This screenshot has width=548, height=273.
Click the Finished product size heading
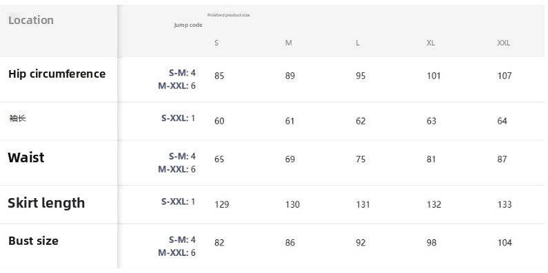pos(229,15)
